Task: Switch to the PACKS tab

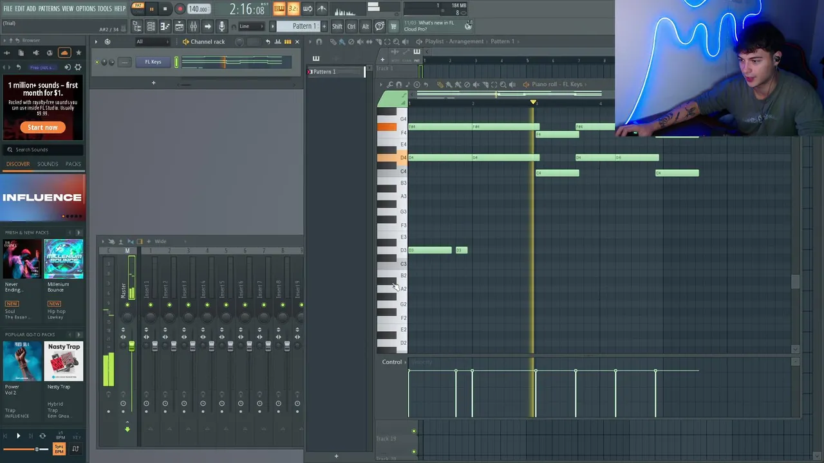Action: pyautogui.click(x=73, y=164)
